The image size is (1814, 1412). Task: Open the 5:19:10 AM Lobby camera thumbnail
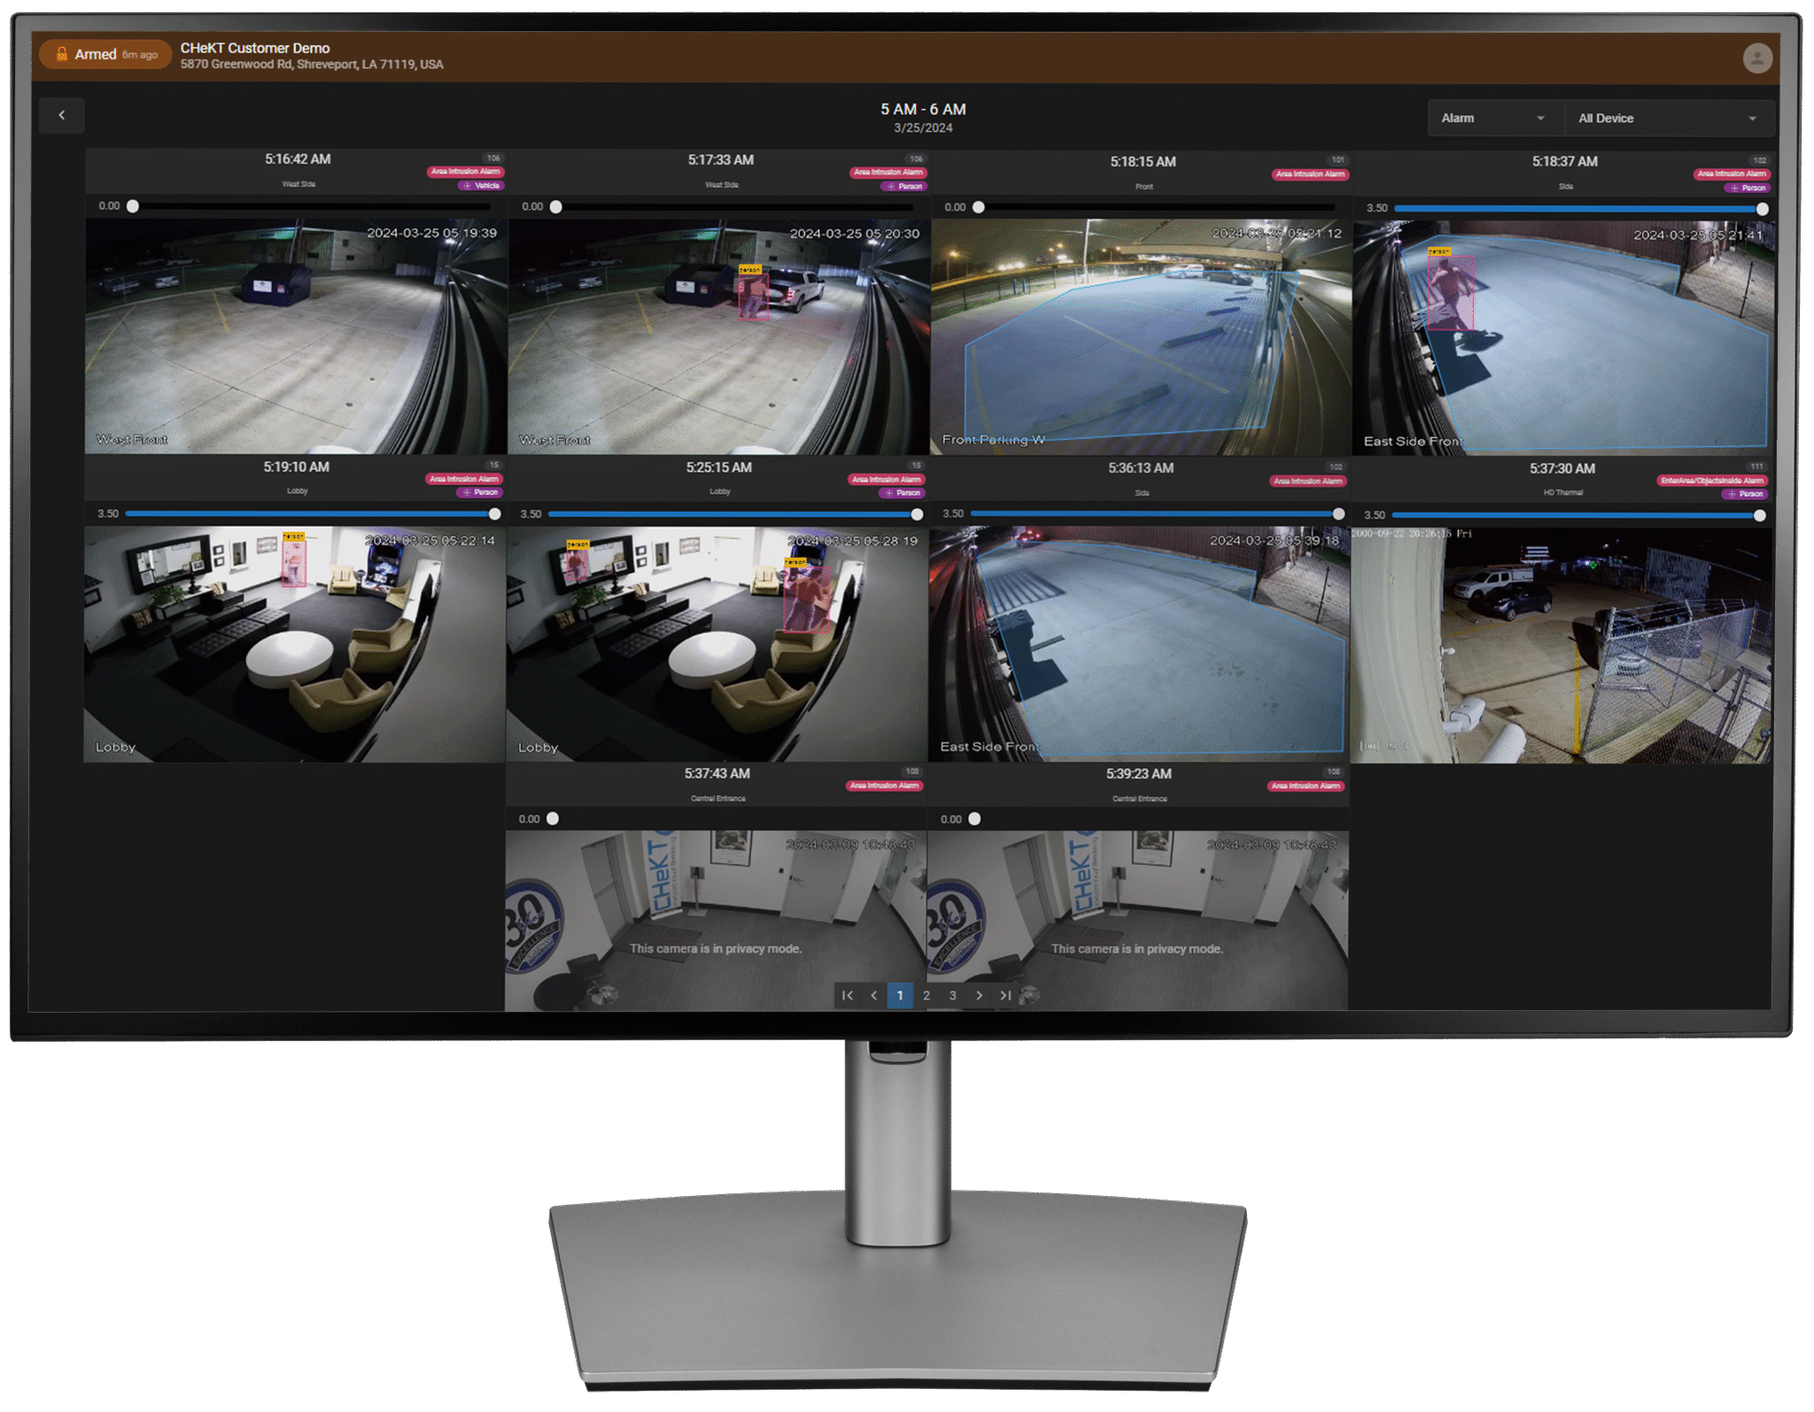294,644
